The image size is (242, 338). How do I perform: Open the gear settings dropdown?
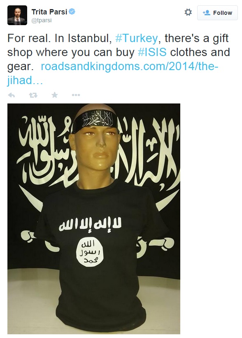[x=188, y=12]
